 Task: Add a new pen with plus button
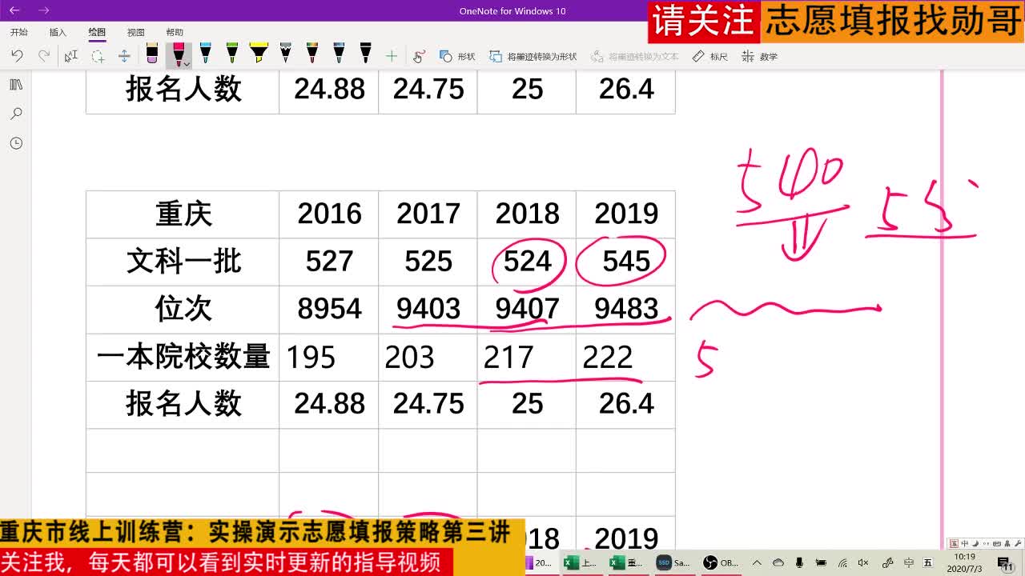392,56
